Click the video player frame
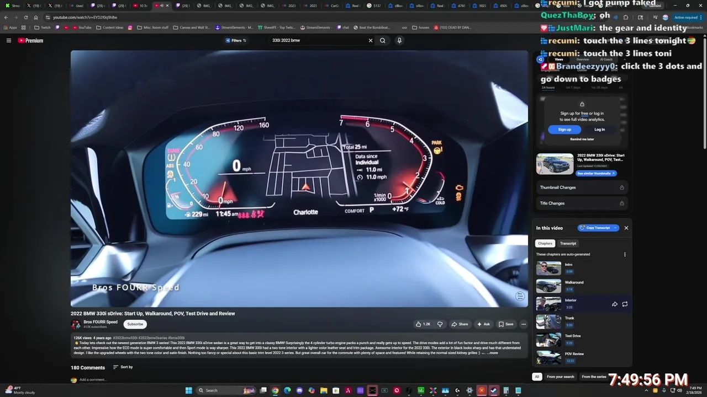Screen dimensions: 707x397 pyautogui.click(x=299, y=179)
